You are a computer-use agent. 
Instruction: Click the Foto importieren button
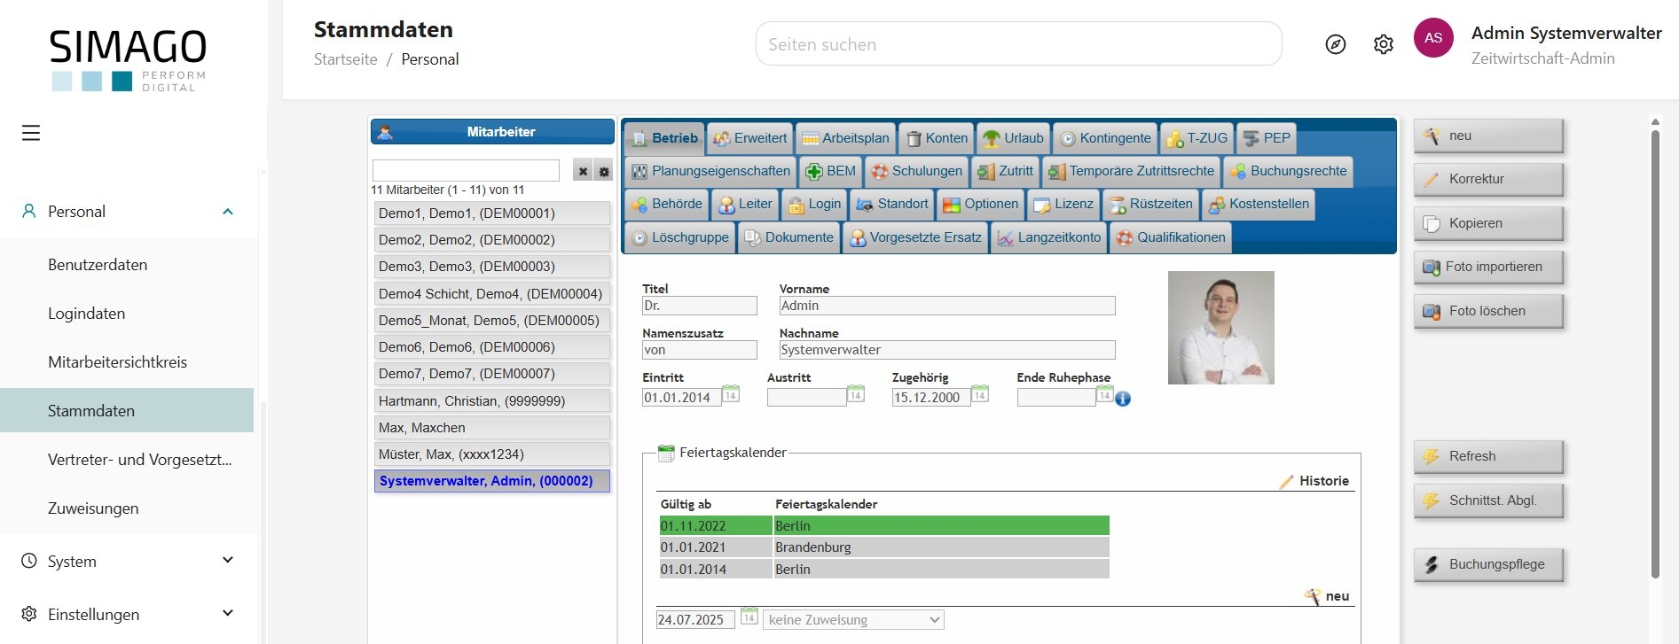1488,267
